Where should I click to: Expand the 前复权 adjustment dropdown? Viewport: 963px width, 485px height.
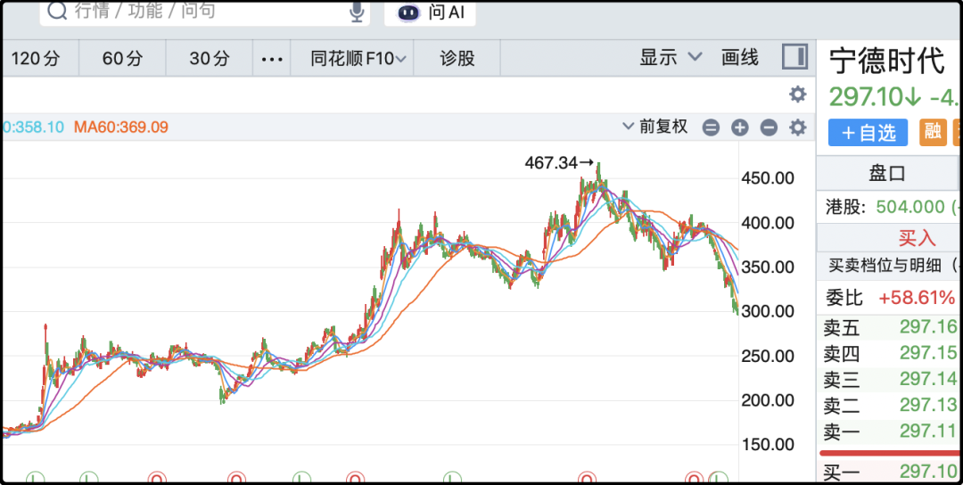coord(655,127)
